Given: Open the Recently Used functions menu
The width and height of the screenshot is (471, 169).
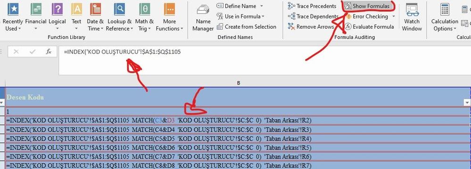Looking at the screenshot, I should (x=12, y=16).
